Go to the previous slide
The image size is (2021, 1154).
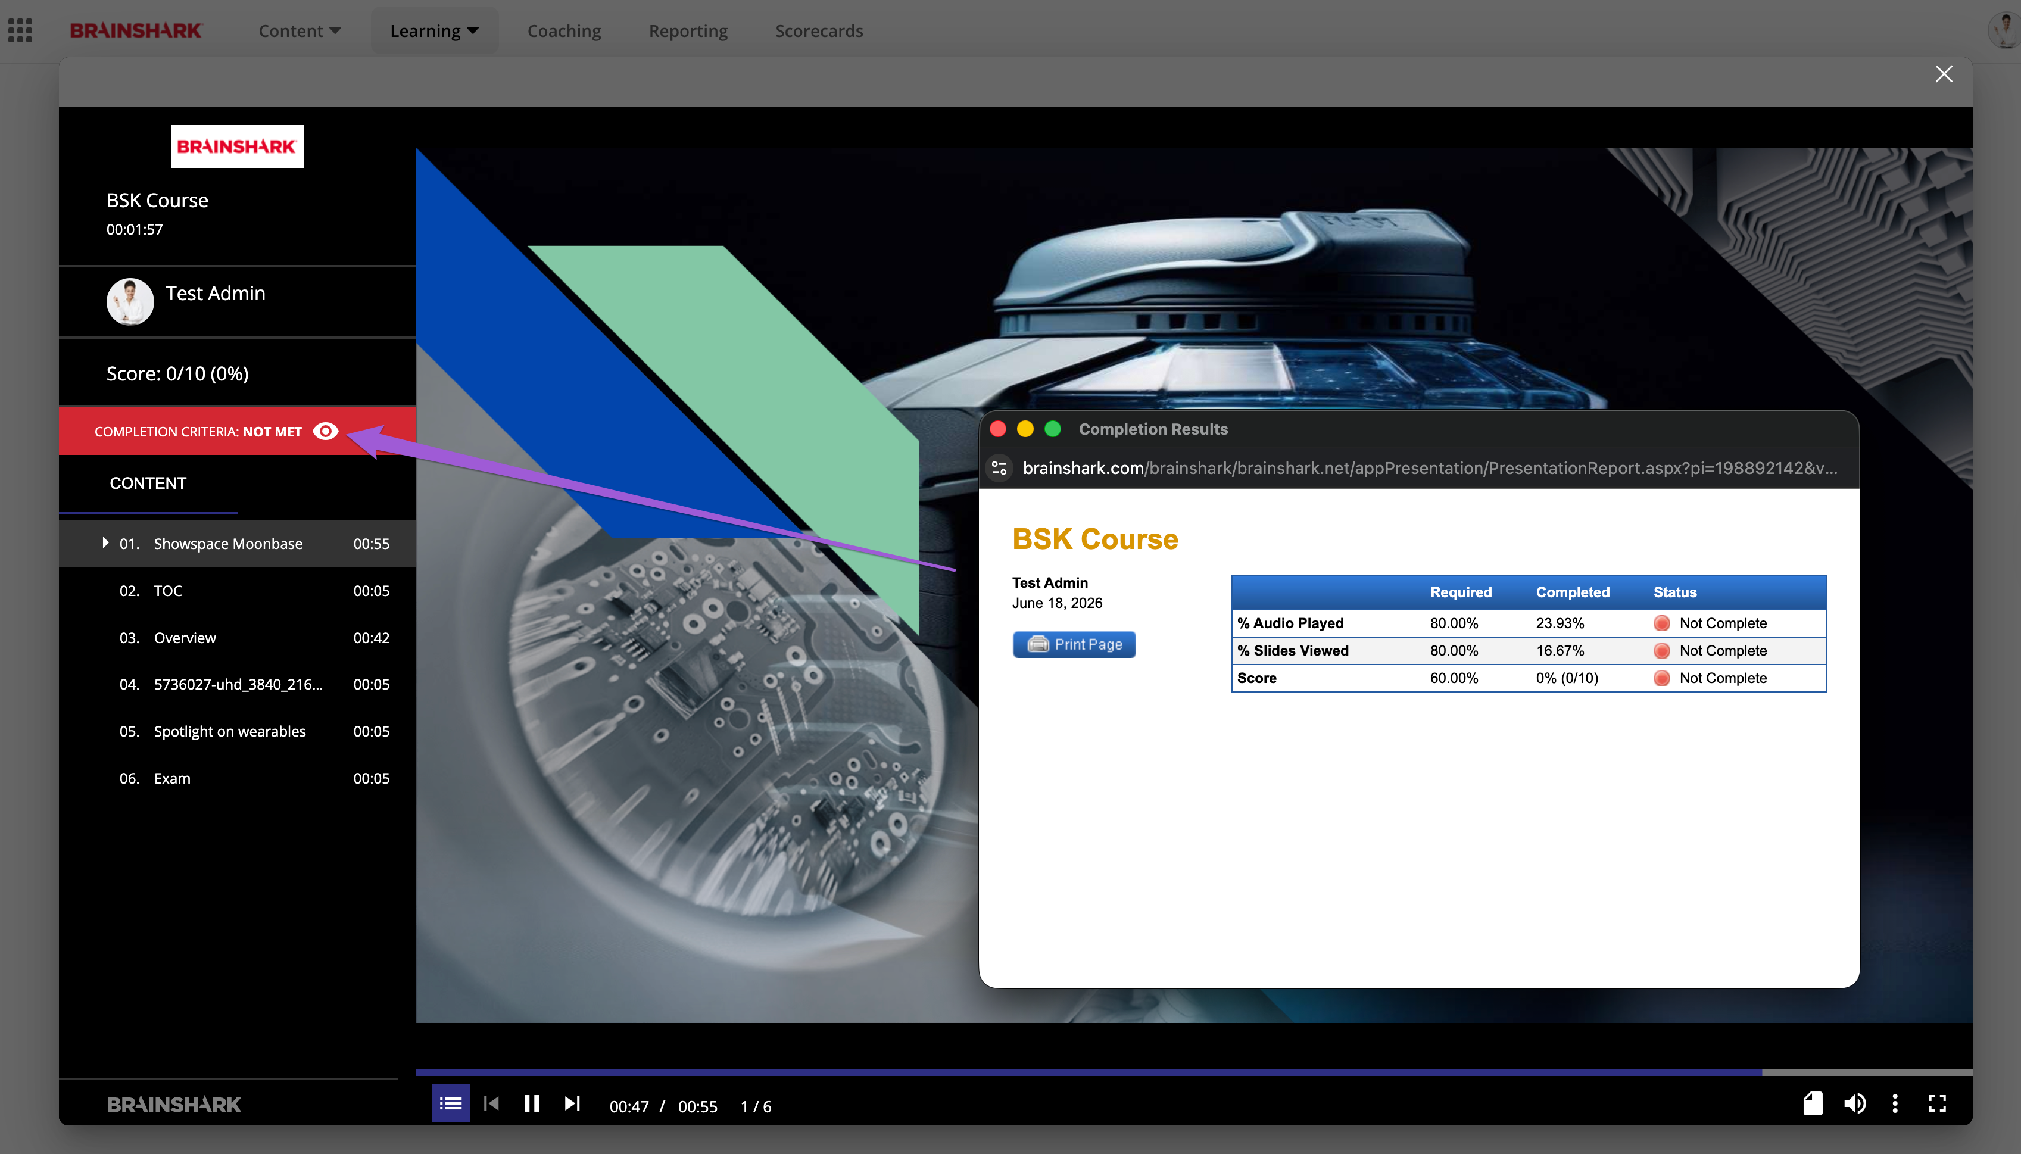491,1103
